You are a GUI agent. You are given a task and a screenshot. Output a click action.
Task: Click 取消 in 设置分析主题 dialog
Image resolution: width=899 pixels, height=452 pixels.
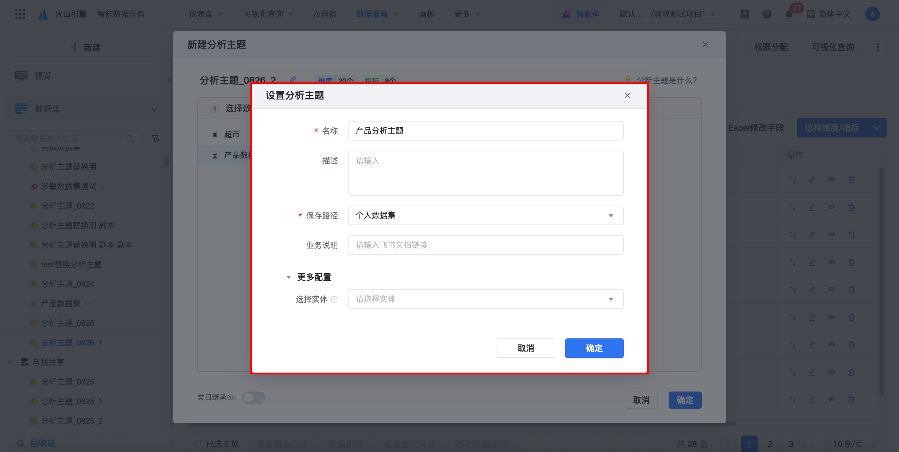point(526,348)
